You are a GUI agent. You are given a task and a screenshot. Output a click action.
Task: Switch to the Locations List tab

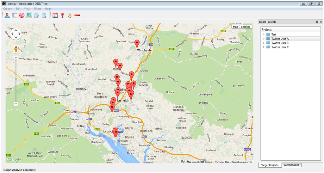(x=292, y=165)
